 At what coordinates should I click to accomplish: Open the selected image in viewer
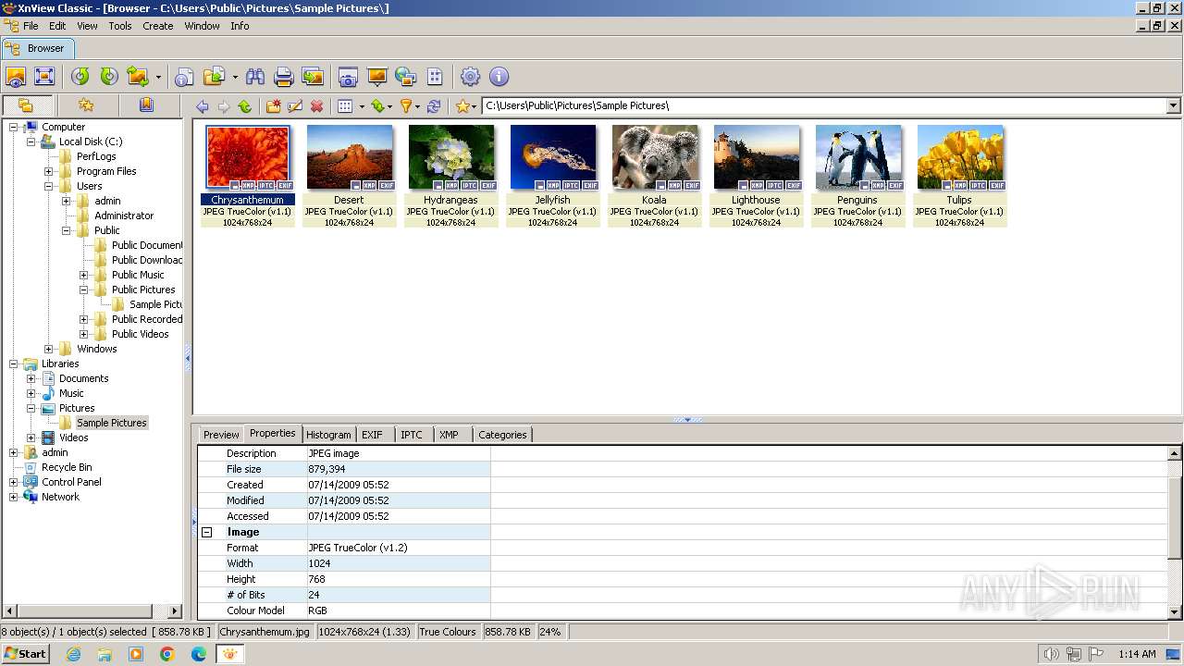(x=16, y=77)
